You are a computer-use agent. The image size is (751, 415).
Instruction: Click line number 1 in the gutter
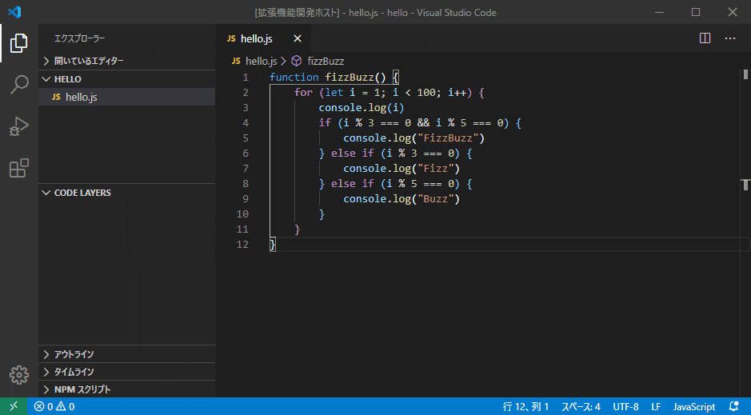(246, 77)
